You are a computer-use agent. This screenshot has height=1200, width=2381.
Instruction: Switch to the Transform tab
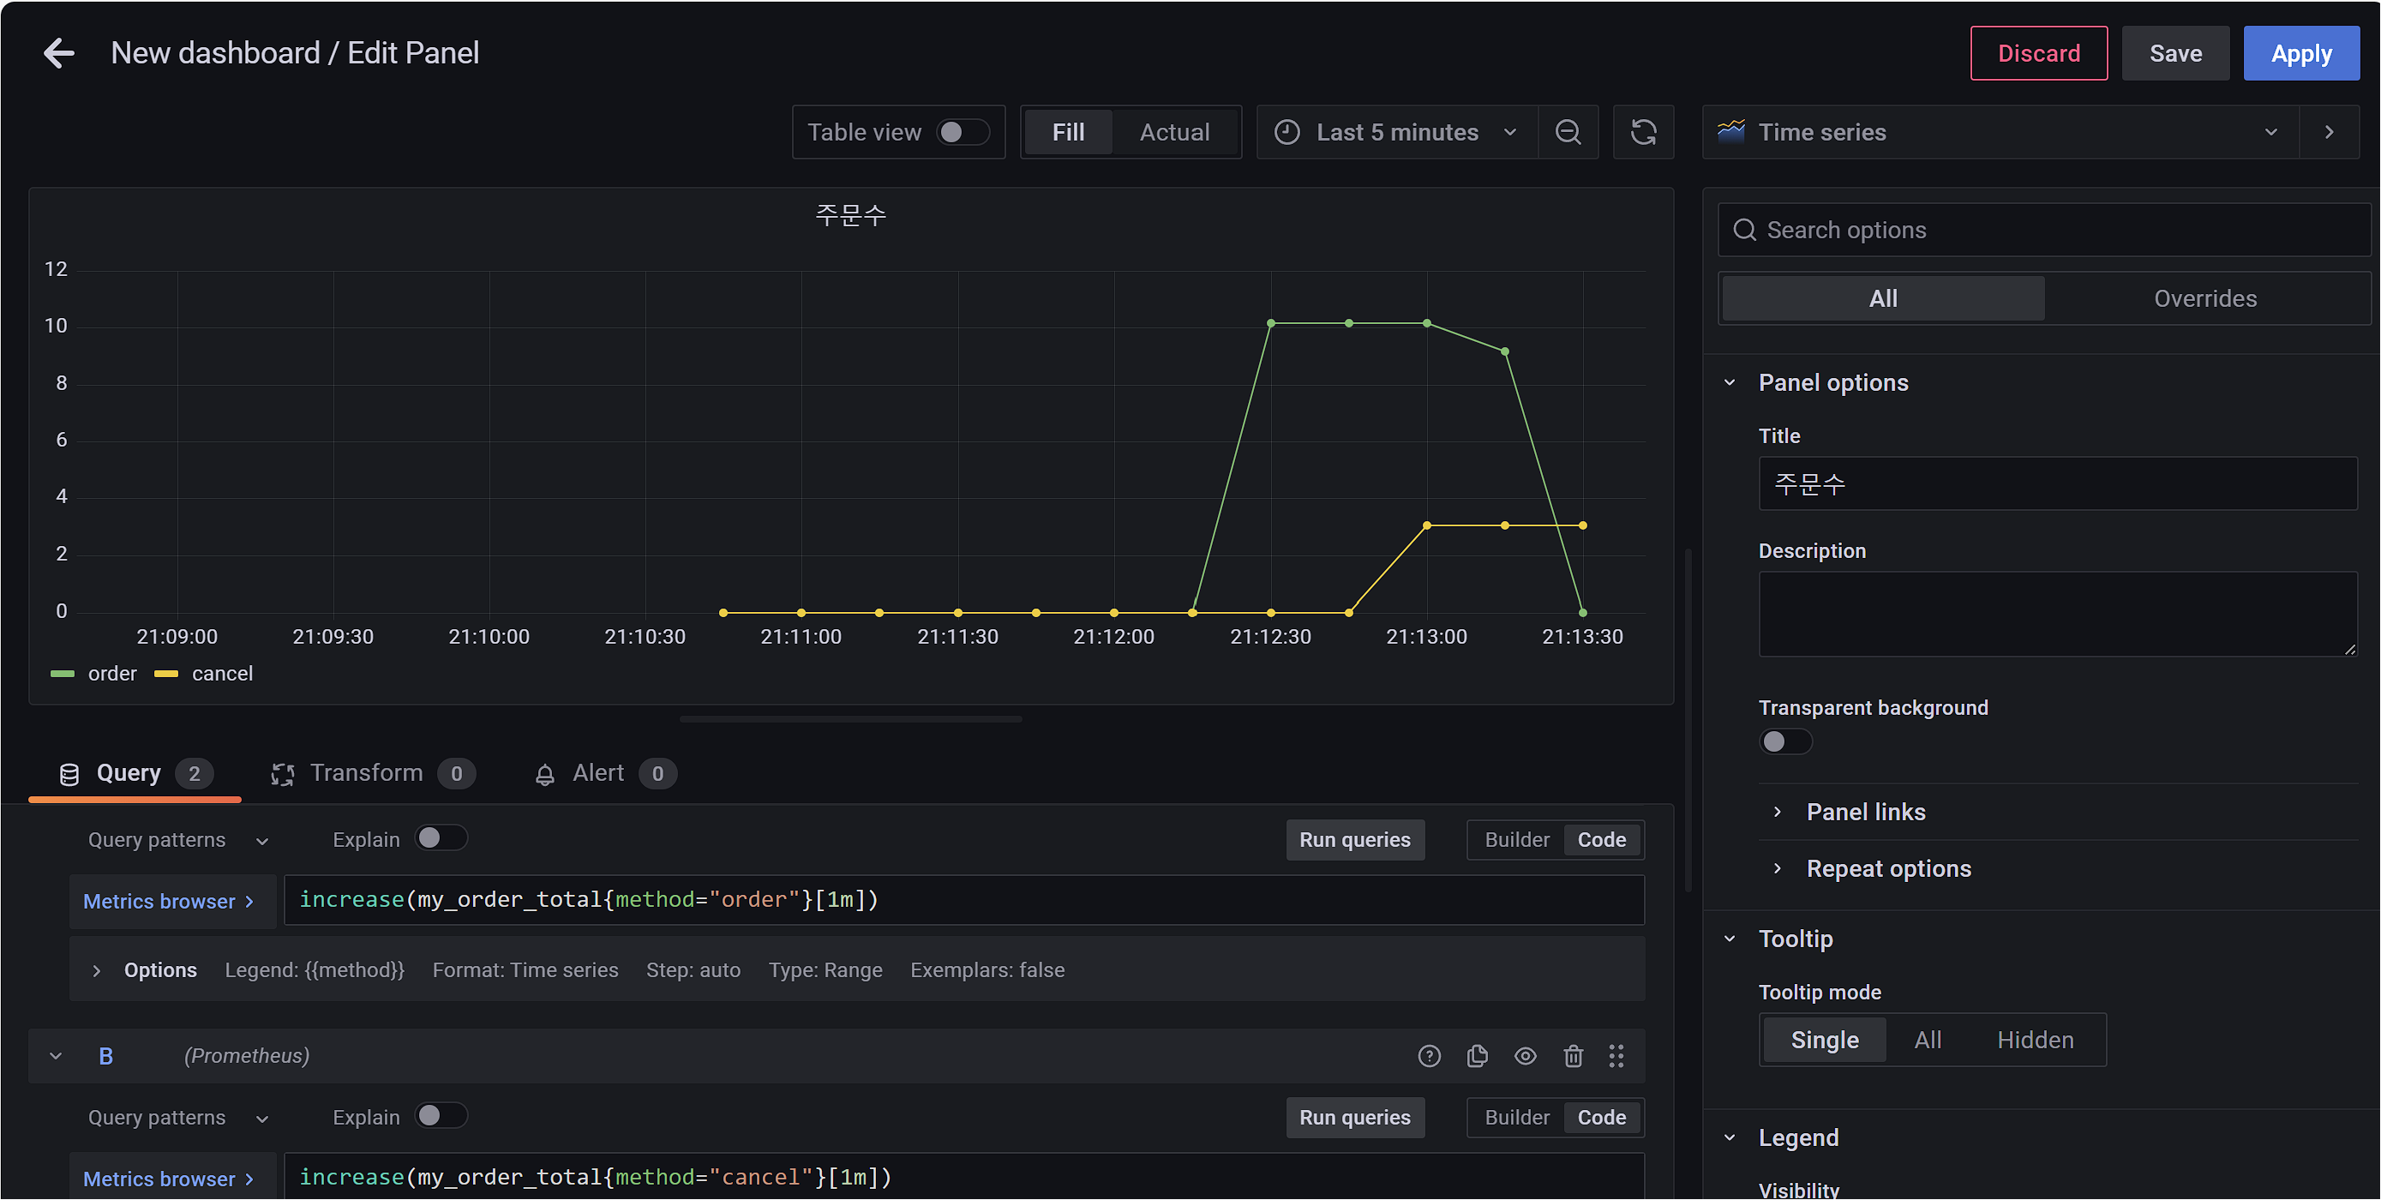tap(366, 773)
